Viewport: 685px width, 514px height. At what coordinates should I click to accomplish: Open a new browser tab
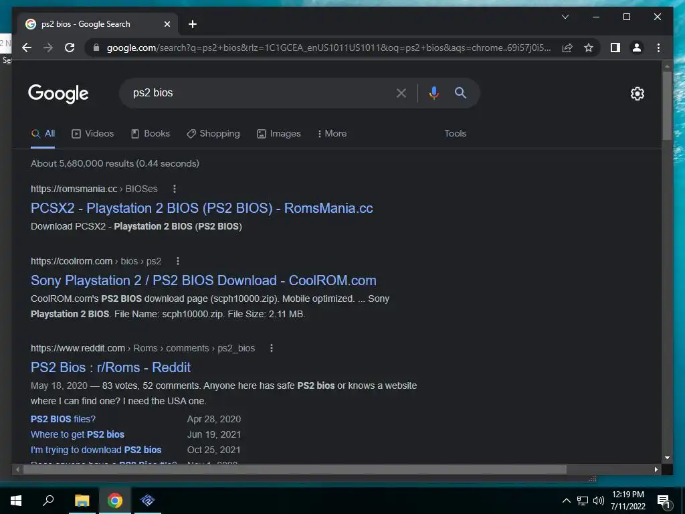192,24
